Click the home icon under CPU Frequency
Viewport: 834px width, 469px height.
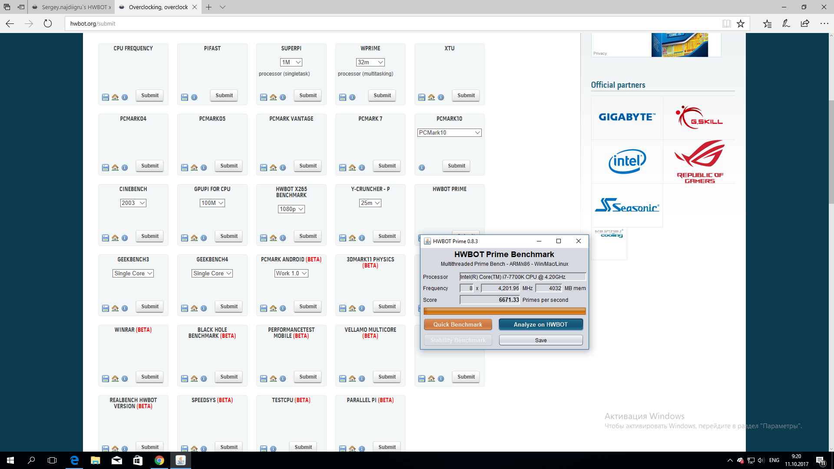point(115,97)
